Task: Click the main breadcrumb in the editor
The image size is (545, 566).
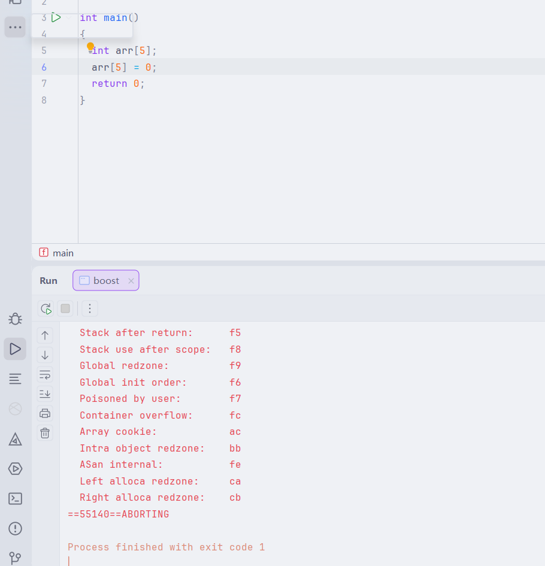Action: tap(63, 253)
